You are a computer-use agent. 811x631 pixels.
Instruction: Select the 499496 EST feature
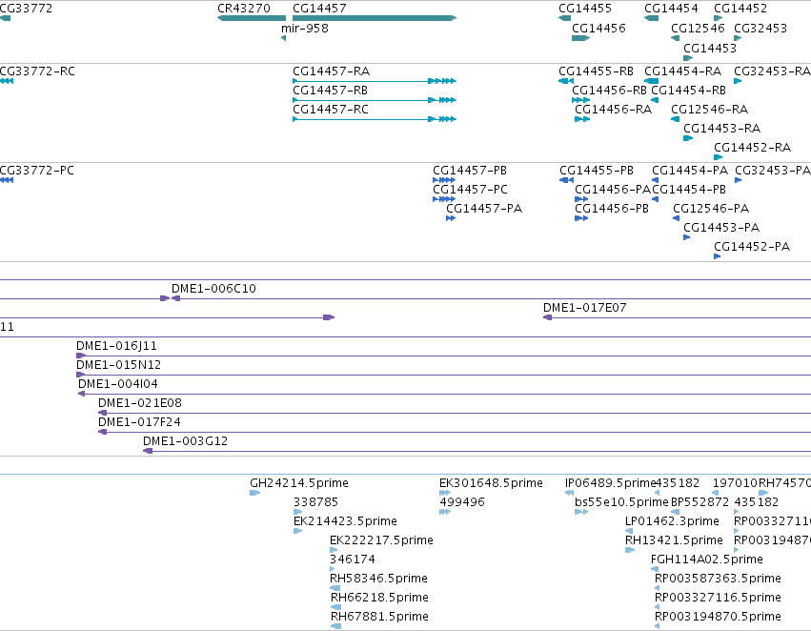point(445,512)
